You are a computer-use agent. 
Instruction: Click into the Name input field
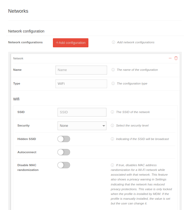pos(81,70)
